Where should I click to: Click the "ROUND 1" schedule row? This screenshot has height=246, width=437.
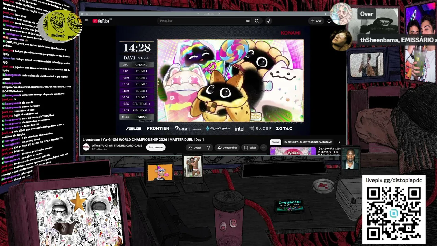[x=137, y=71]
